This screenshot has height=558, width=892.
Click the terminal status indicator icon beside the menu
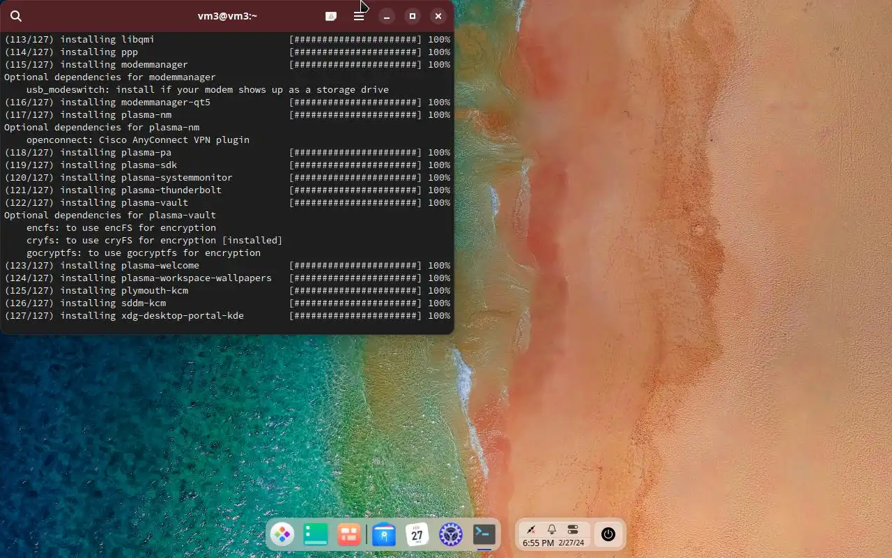(x=331, y=16)
